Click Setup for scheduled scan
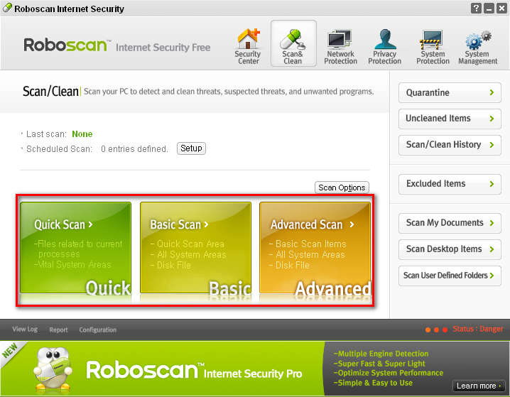Viewport: 510px width, 397px height. (x=191, y=148)
